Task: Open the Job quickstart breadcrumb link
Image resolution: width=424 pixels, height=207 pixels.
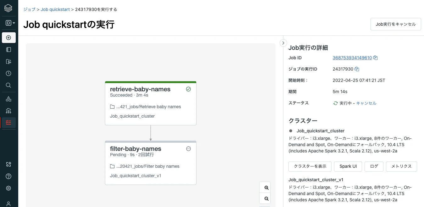Action: (x=55, y=9)
